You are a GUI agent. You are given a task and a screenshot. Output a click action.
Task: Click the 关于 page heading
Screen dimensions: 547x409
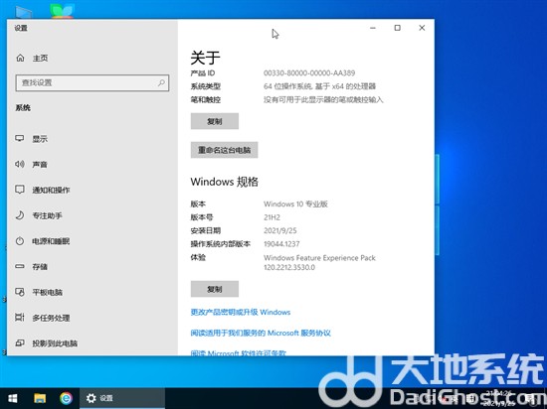pos(205,58)
